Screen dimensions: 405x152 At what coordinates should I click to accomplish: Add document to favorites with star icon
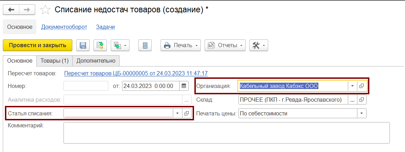pos(45,10)
